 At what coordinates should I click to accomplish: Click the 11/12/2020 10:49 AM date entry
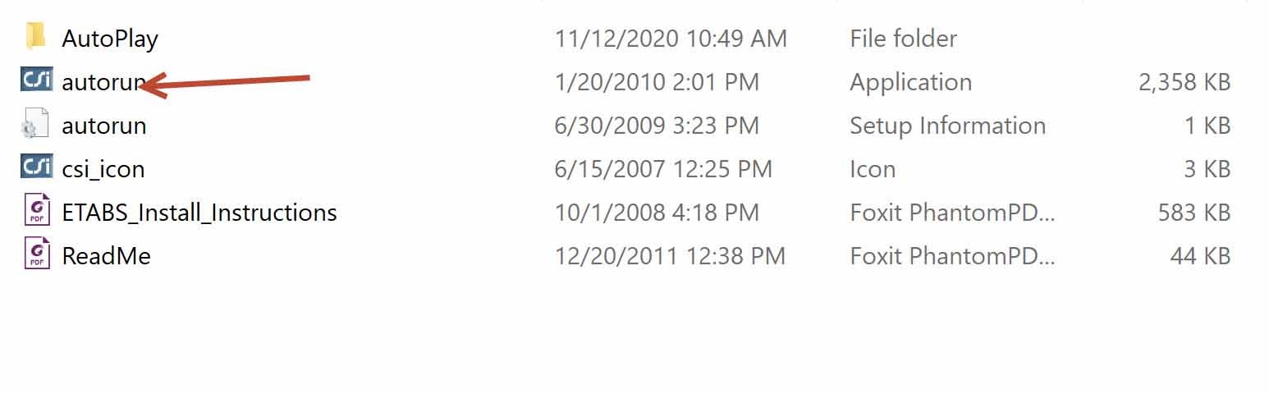671,39
